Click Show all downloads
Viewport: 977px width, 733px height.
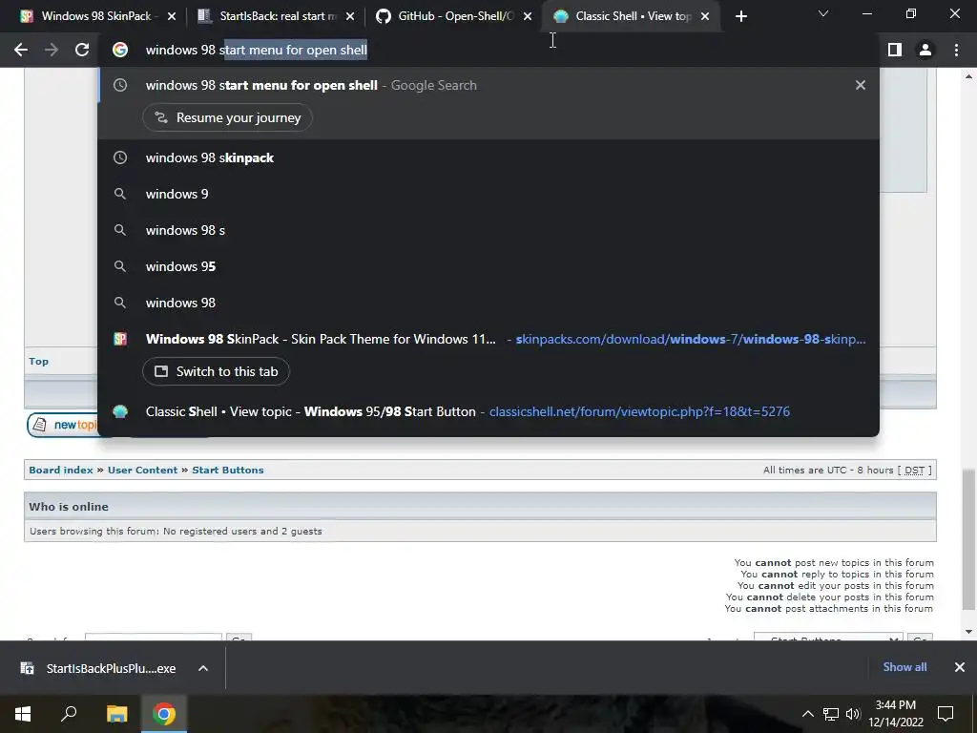(x=904, y=667)
